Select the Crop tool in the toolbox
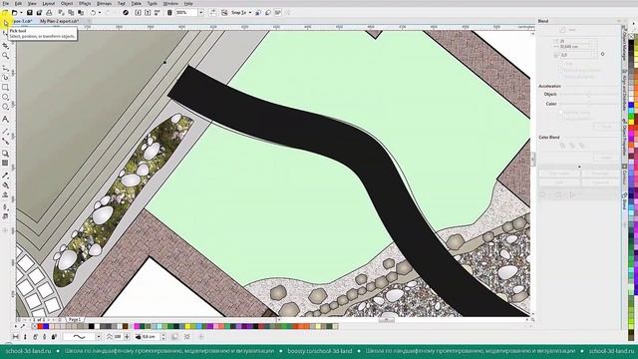Viewport: 638px width, 359px height. pyautogui.click(x=5, y=46)
